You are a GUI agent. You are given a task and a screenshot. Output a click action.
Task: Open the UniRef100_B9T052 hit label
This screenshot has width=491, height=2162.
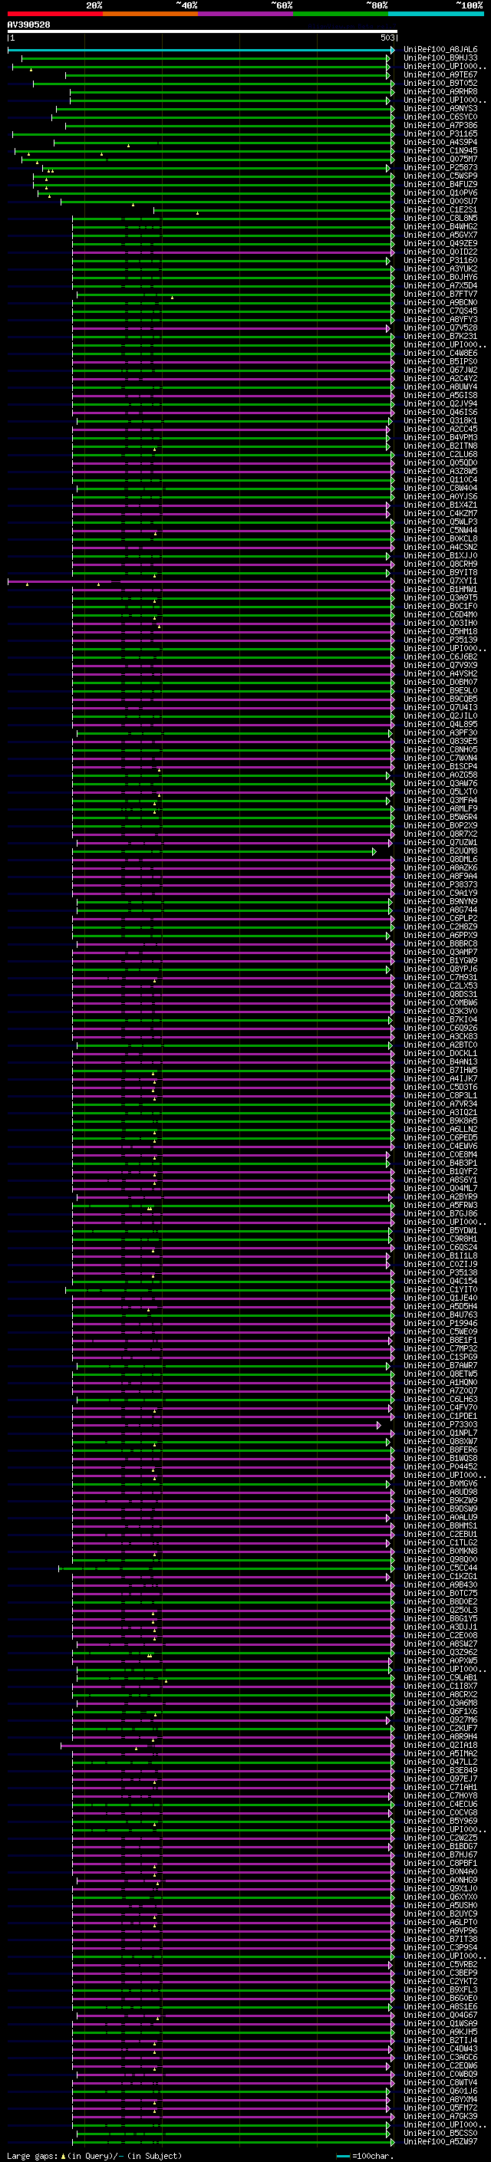pos(440,83)
